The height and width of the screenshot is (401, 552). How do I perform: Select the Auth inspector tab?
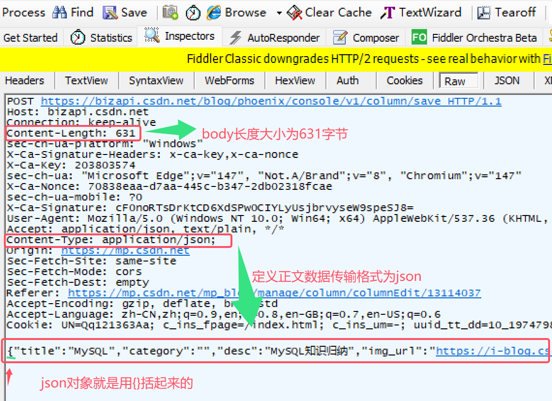point(348,80)
